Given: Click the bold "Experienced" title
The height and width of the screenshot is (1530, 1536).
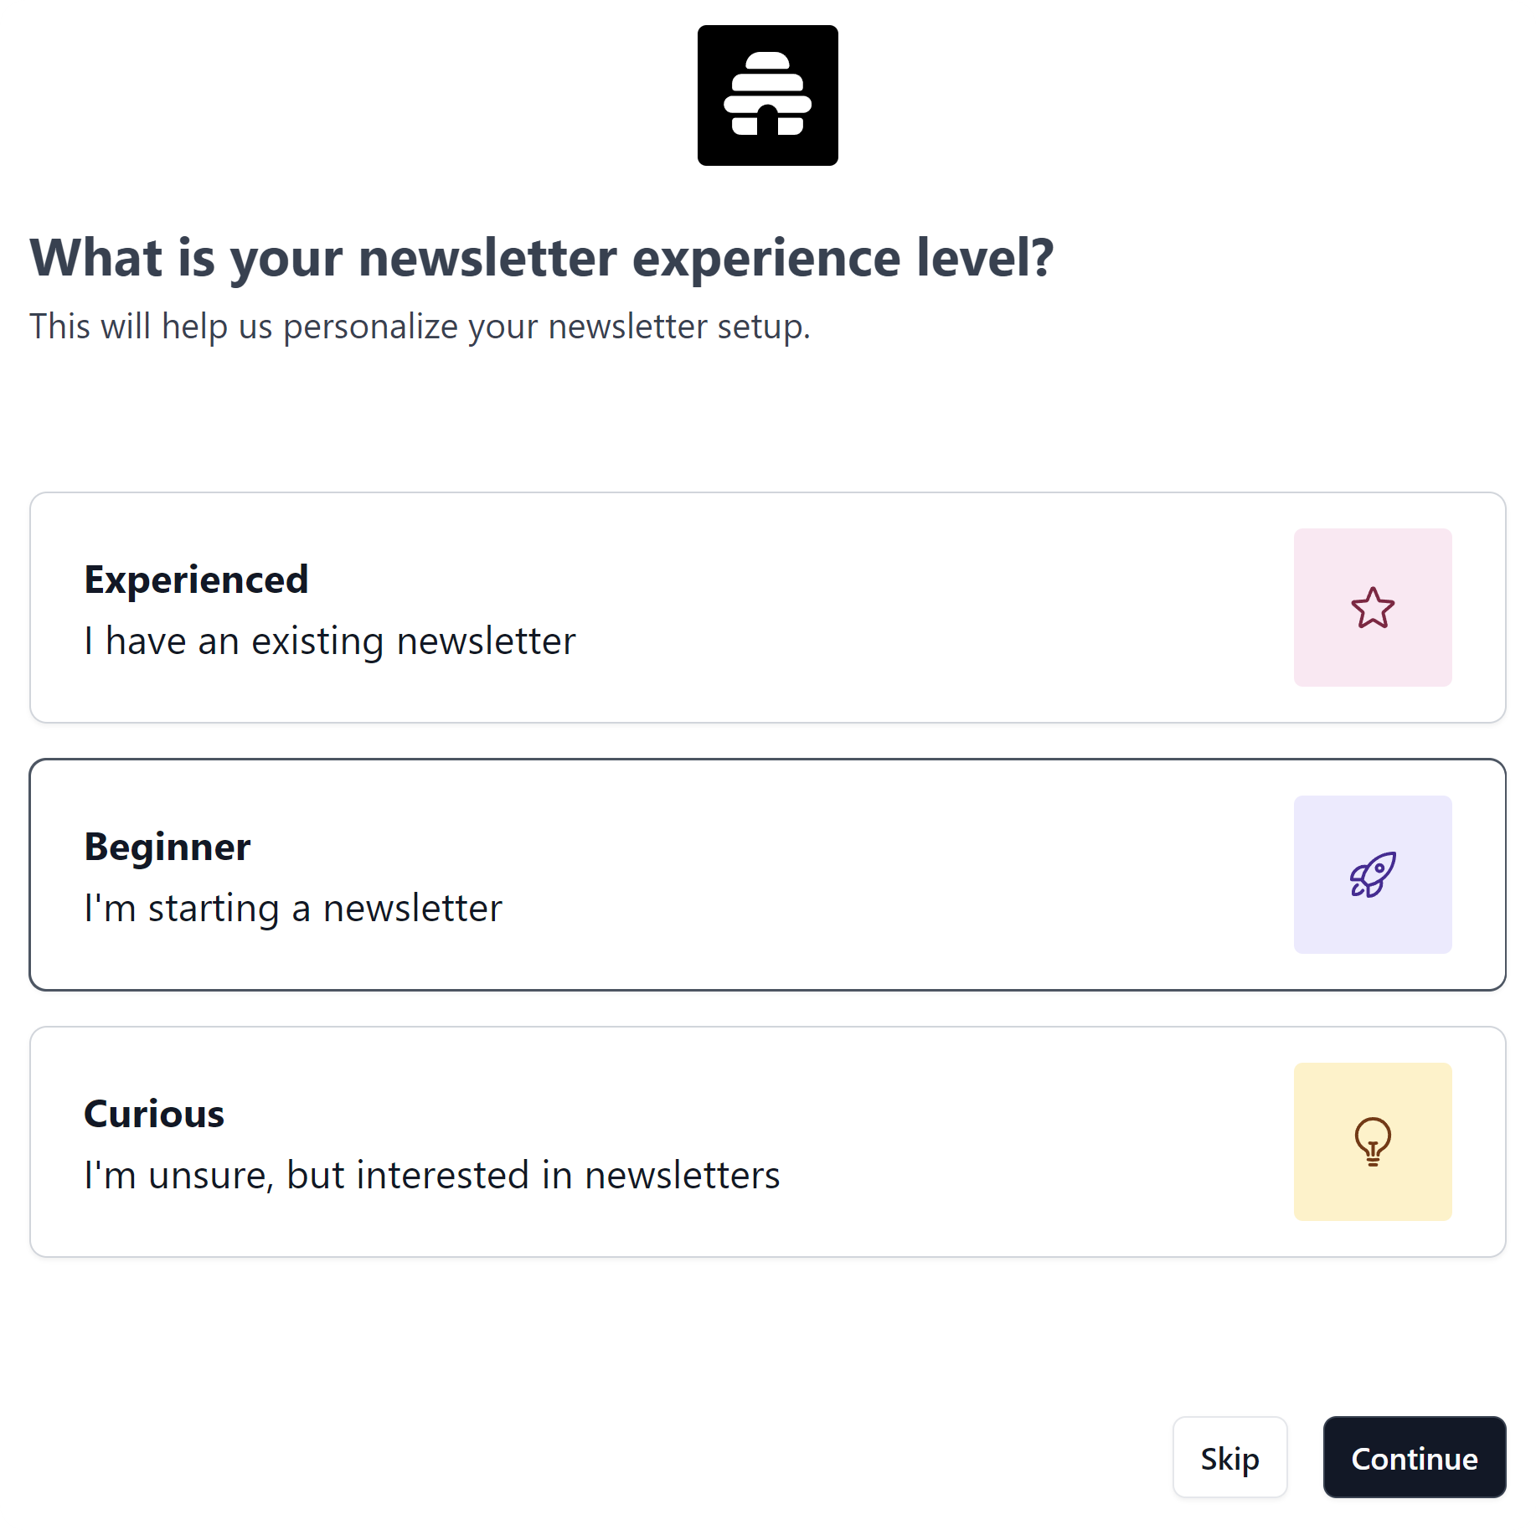Looking at the screenshot, I should [x=196, y=580].
